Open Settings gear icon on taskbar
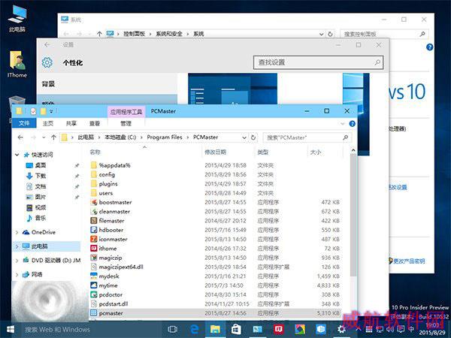Screen dimensions: 451x338 [341, 330]
